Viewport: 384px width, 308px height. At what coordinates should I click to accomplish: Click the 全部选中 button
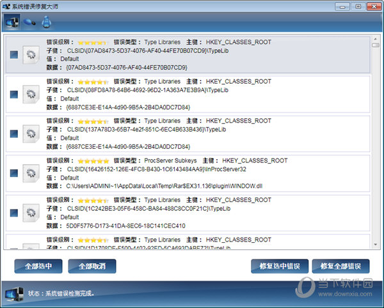tap(38, 266)
